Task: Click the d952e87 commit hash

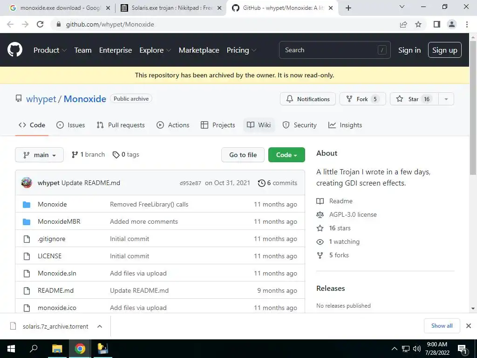Action: pos(191,183)
